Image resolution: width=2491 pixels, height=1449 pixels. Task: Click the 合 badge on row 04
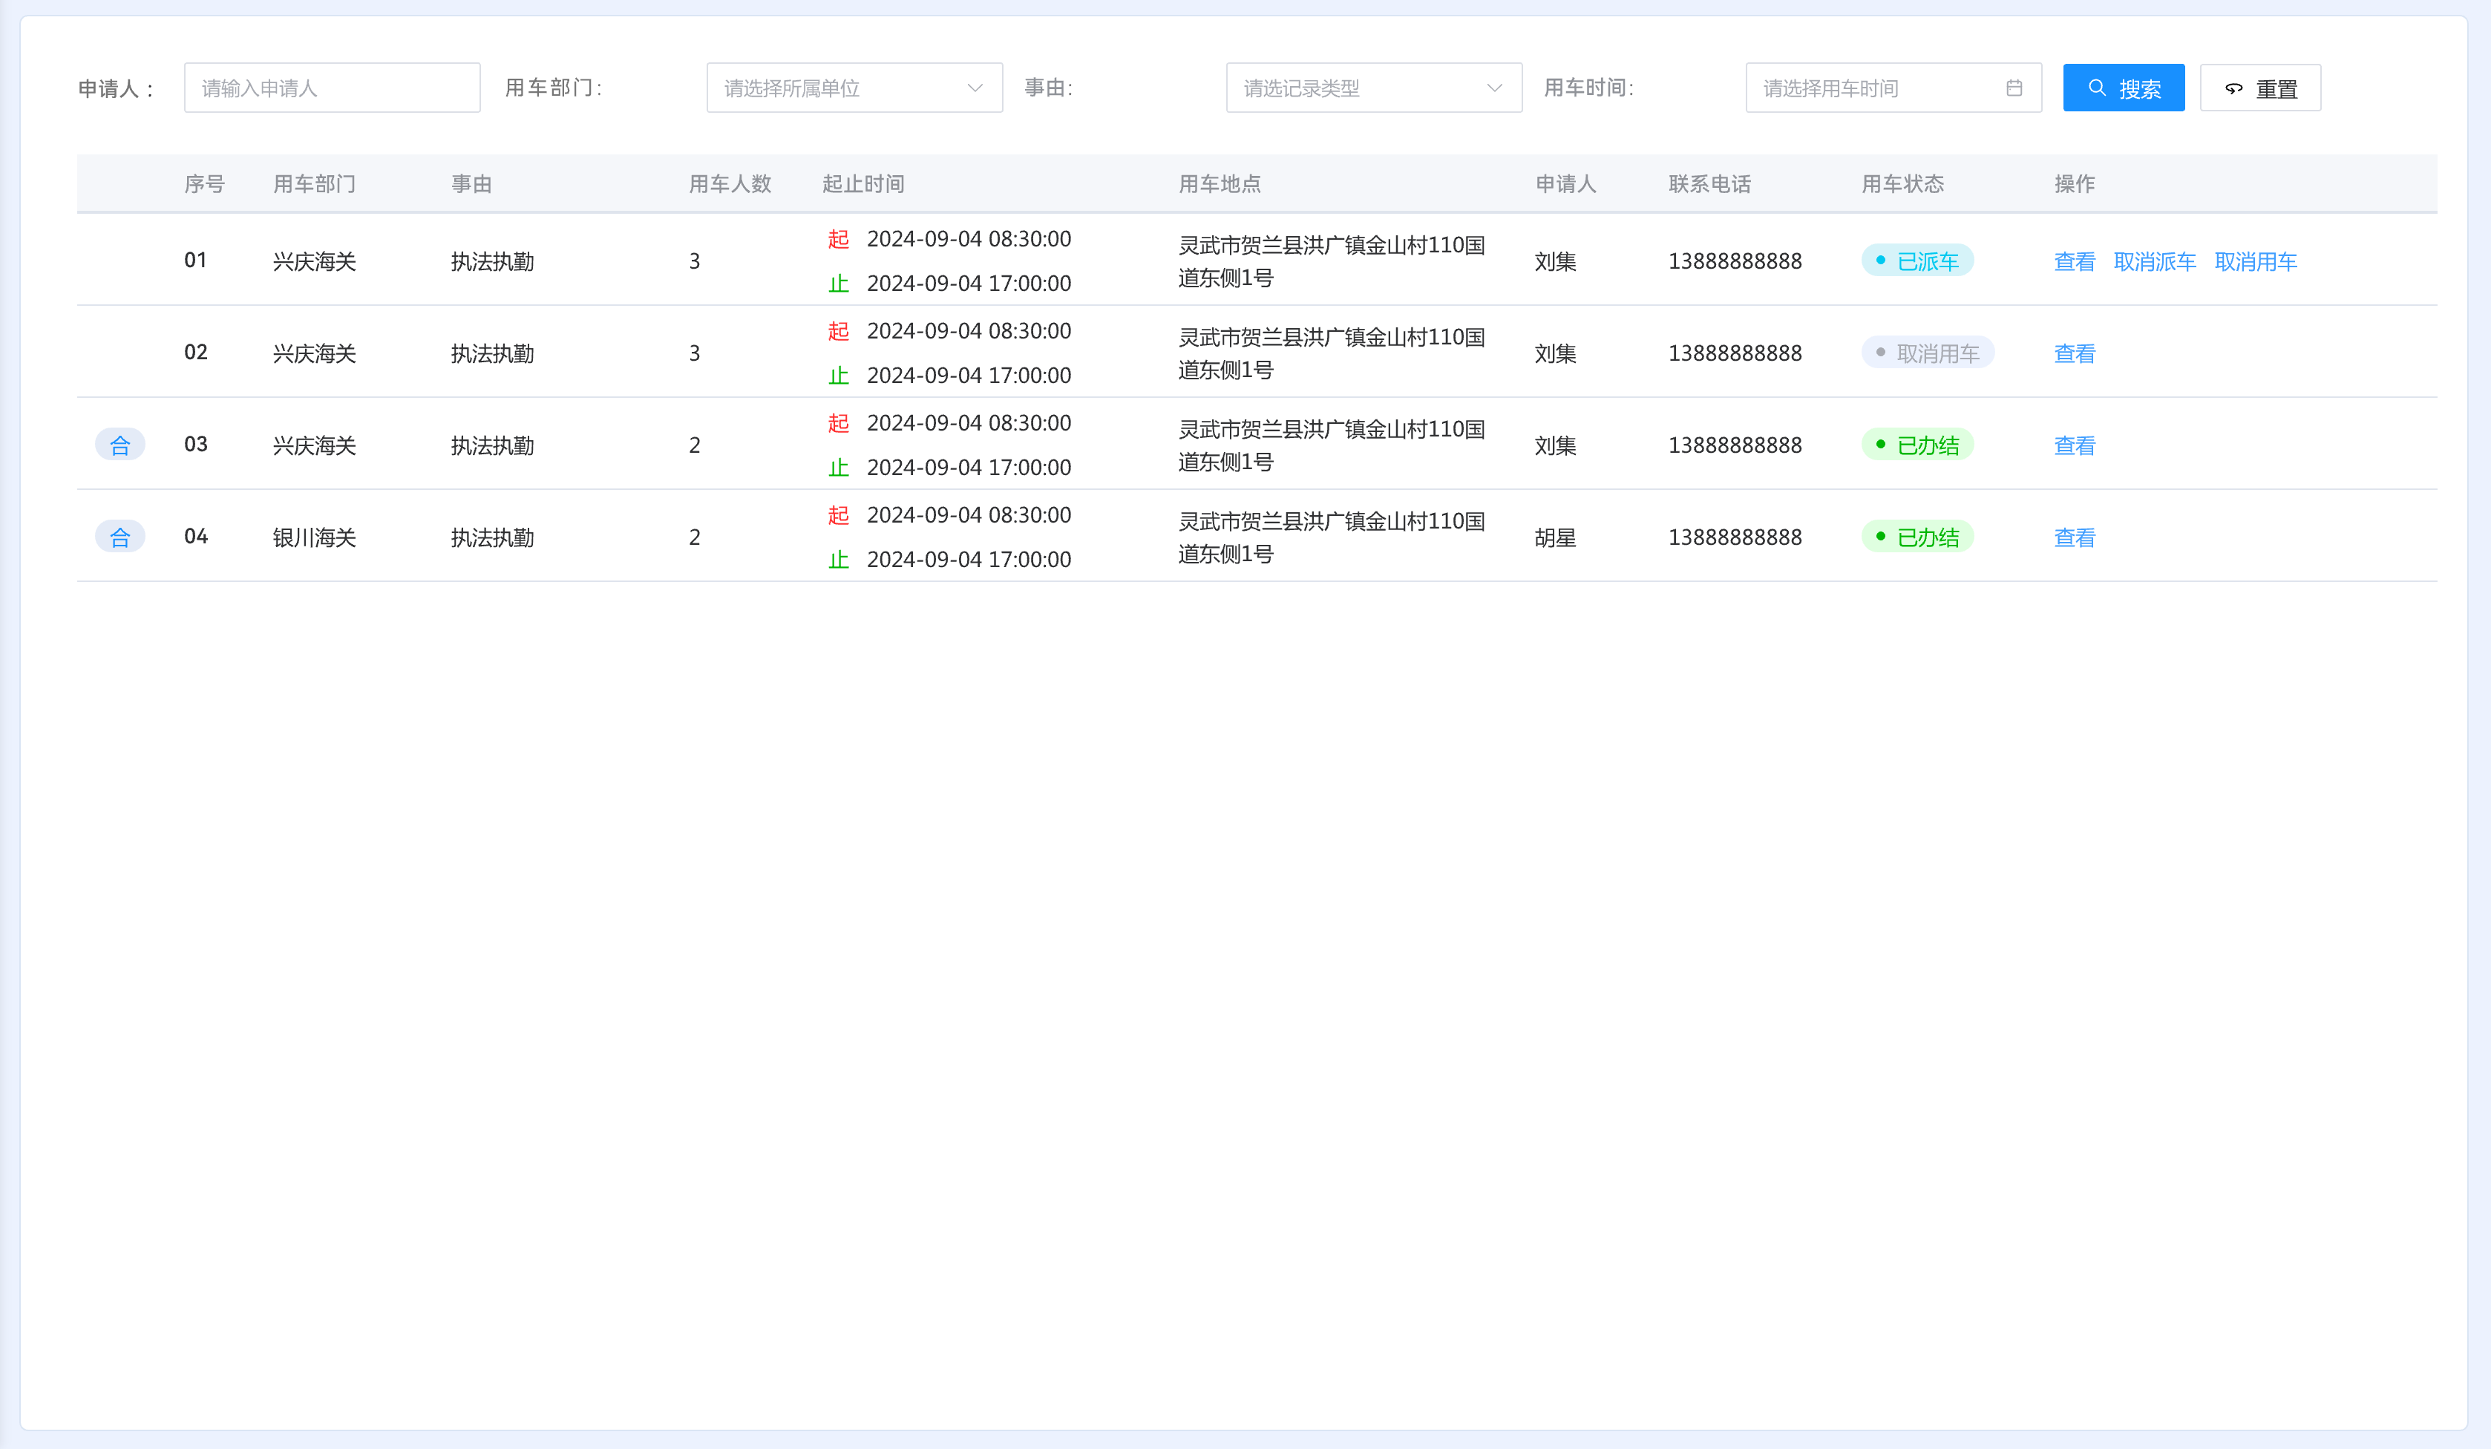(120, 537)
